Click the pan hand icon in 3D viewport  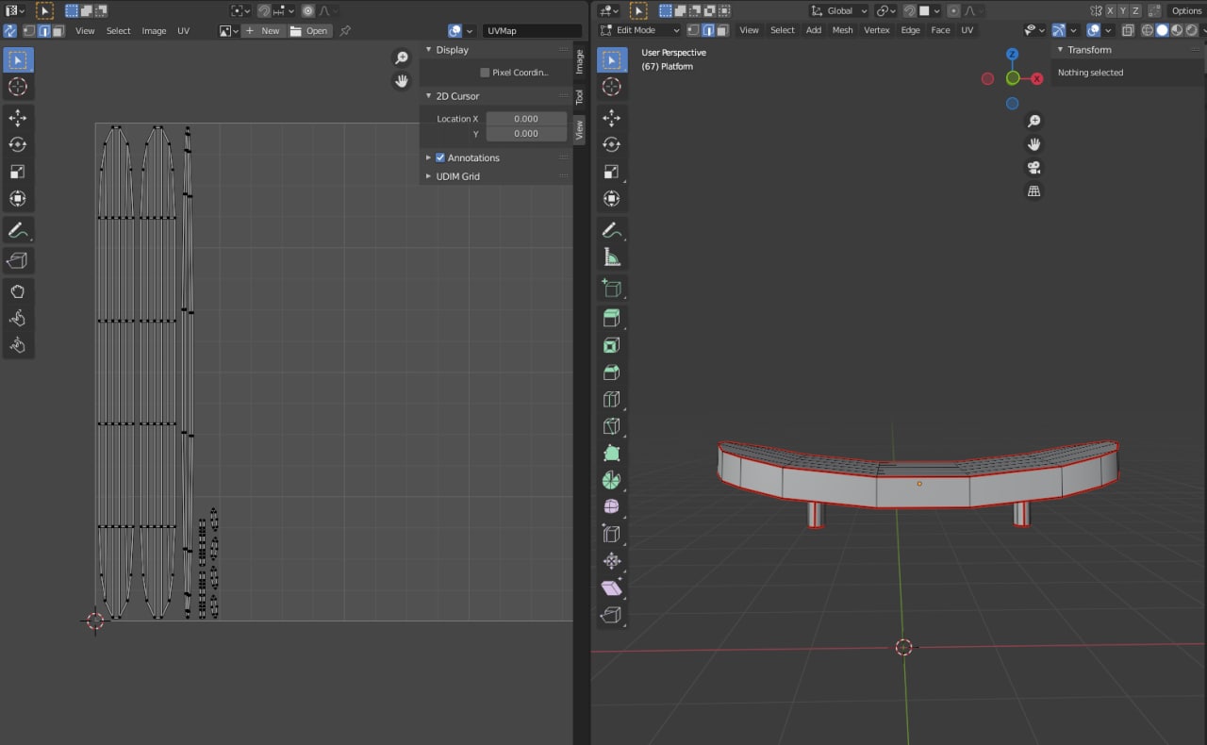tap(1034, 144)
